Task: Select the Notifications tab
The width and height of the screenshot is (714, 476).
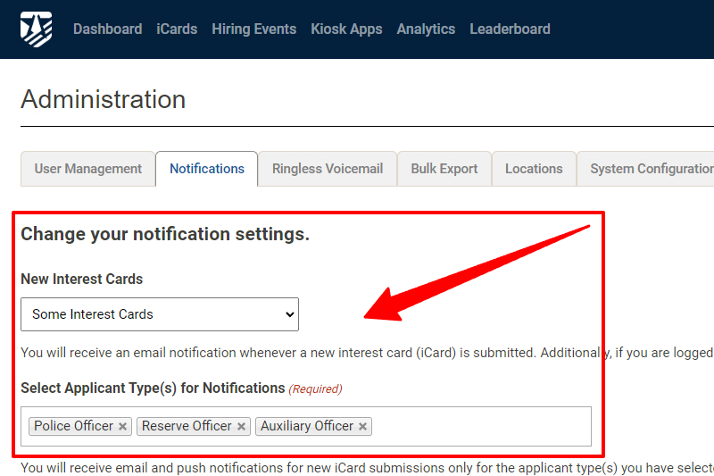Action: [x=207, y=169]
